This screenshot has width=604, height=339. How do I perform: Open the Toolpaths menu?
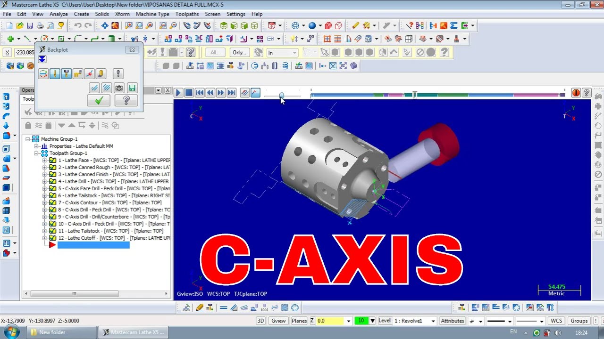click(187, 14)
